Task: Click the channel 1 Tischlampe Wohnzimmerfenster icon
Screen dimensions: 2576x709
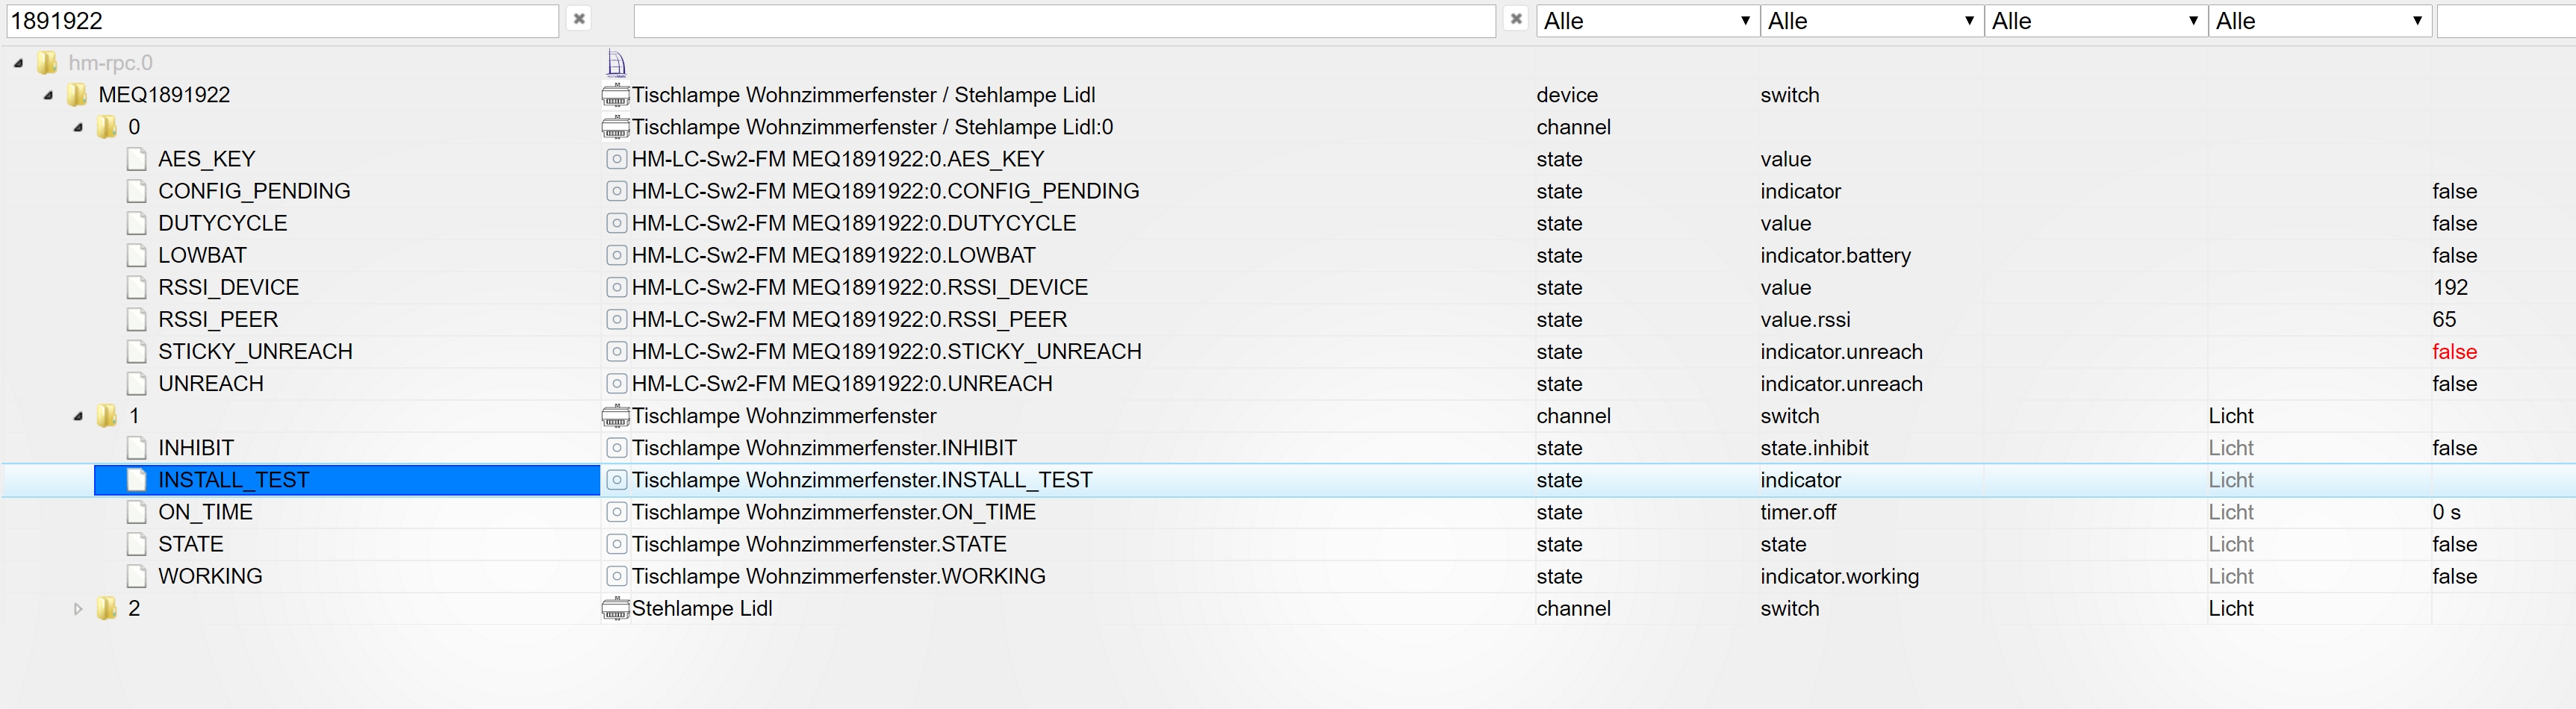Action: (x=615, y=416)
